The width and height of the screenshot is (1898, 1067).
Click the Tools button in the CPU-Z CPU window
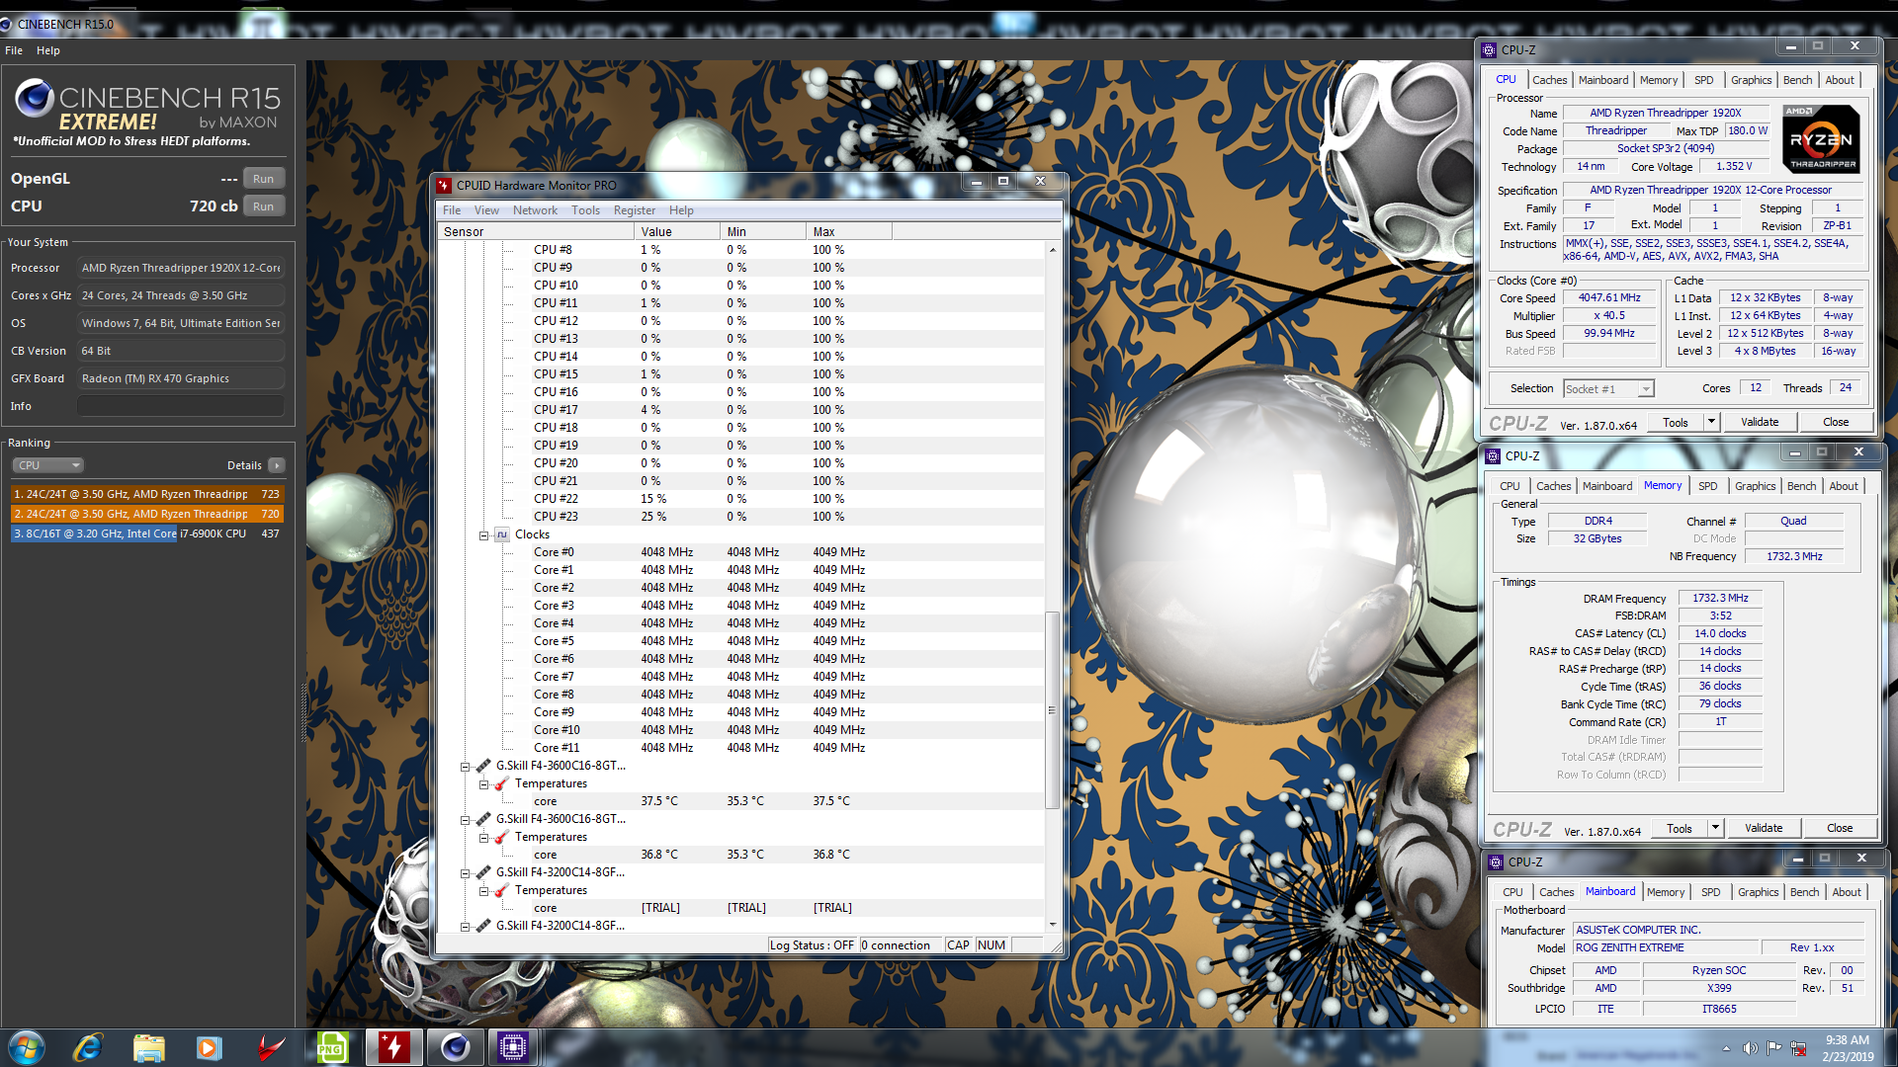[1676, 422]
